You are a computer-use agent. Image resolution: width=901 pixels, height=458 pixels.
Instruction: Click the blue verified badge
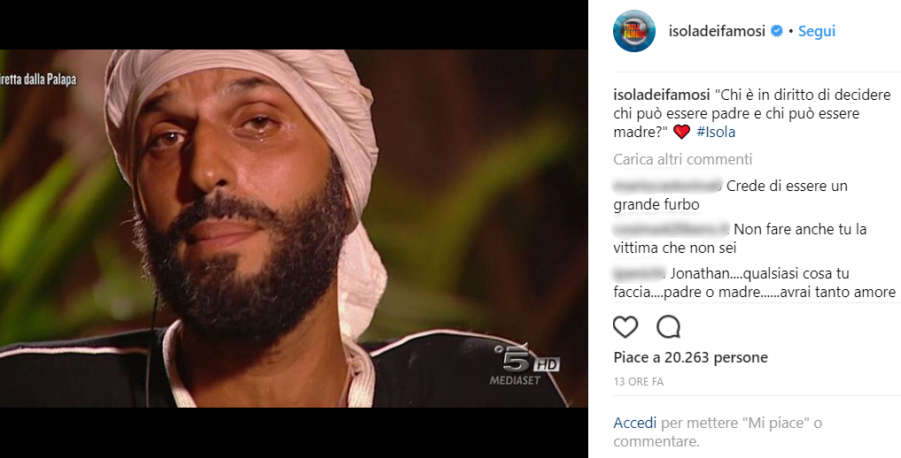776,31
